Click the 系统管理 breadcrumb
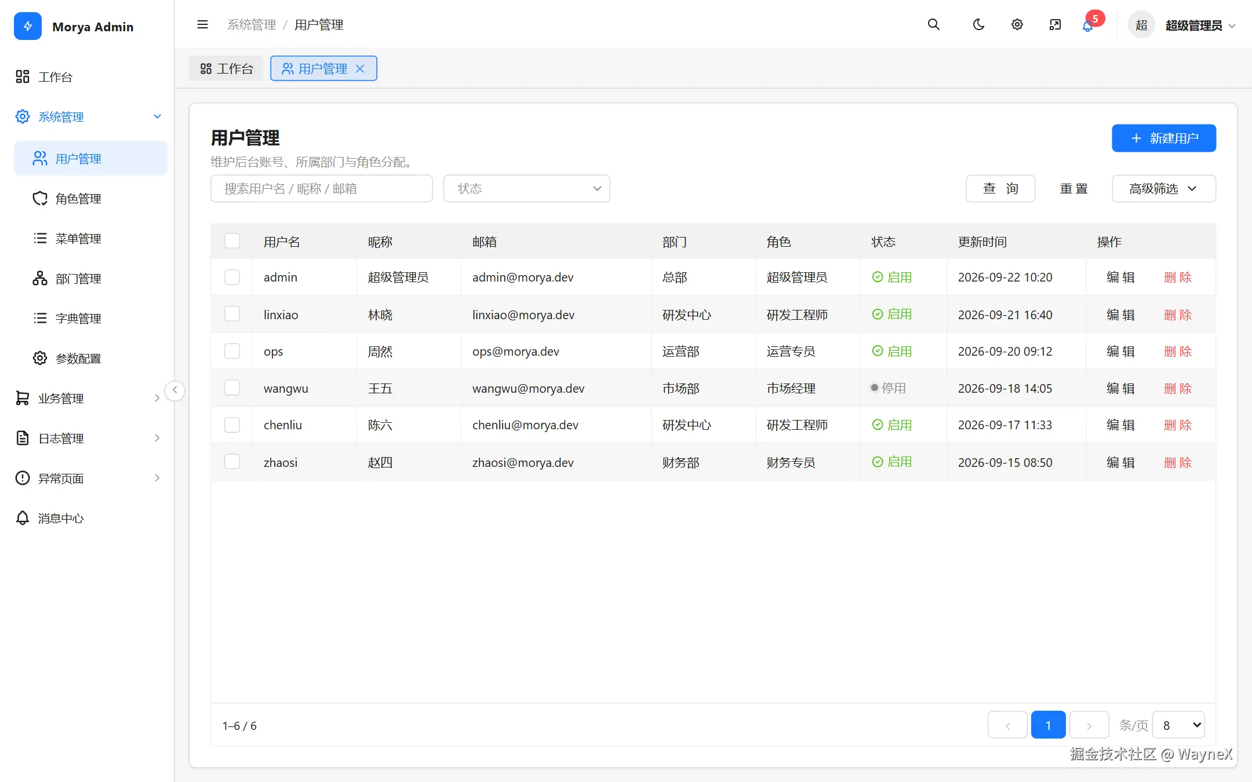This screenshot has width=1252, height=782. pyautogui.click(x=252, y=24)
